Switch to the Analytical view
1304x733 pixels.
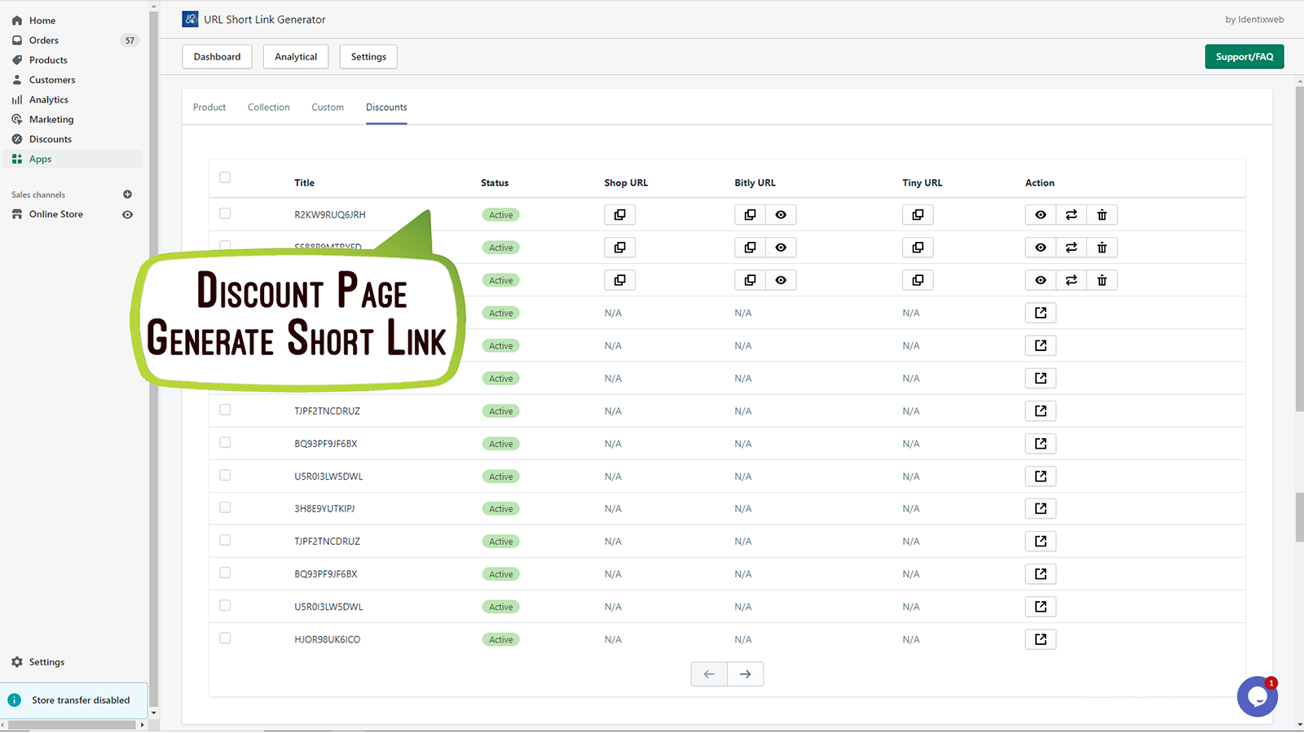295,56
